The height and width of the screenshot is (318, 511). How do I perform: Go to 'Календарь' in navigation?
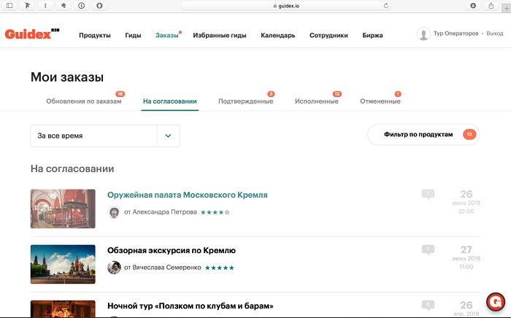click(277, 35)
